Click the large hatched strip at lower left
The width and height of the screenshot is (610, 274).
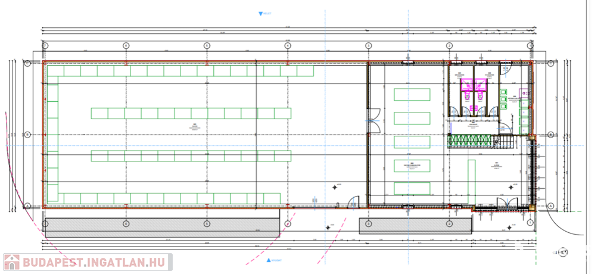(162, 225)
